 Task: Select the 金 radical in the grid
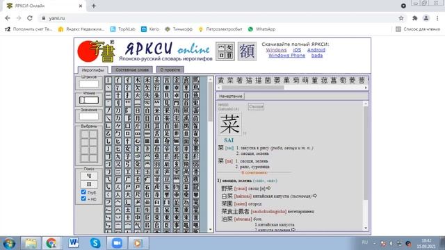pyautogui.click(x=177, y=81)
